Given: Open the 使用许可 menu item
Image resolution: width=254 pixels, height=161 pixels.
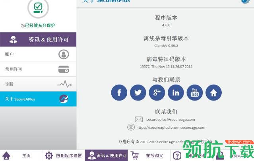Looking at the screenshot, I should (38, 69).
